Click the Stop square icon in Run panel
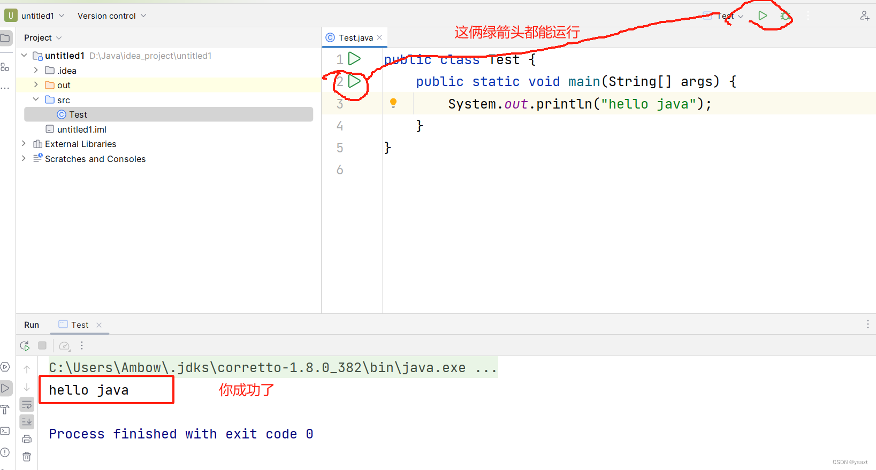Viewport: 876px width, 470px height. pyautogui.click(x=42, y=345)
